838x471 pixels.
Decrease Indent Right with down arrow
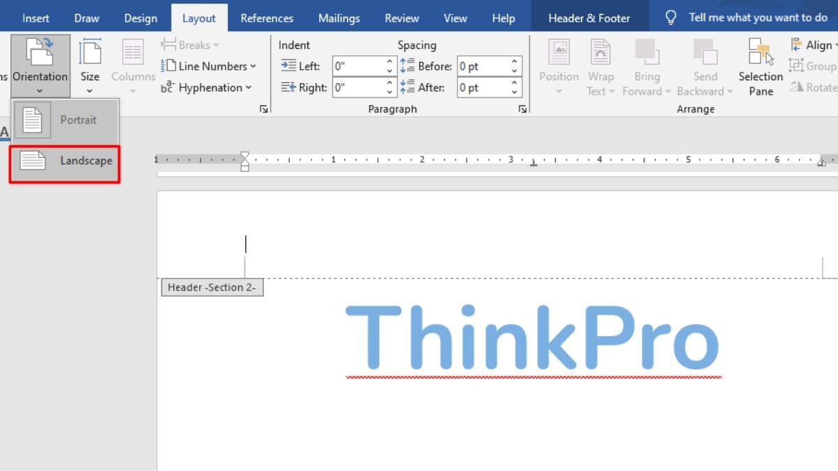pos(390,92)
